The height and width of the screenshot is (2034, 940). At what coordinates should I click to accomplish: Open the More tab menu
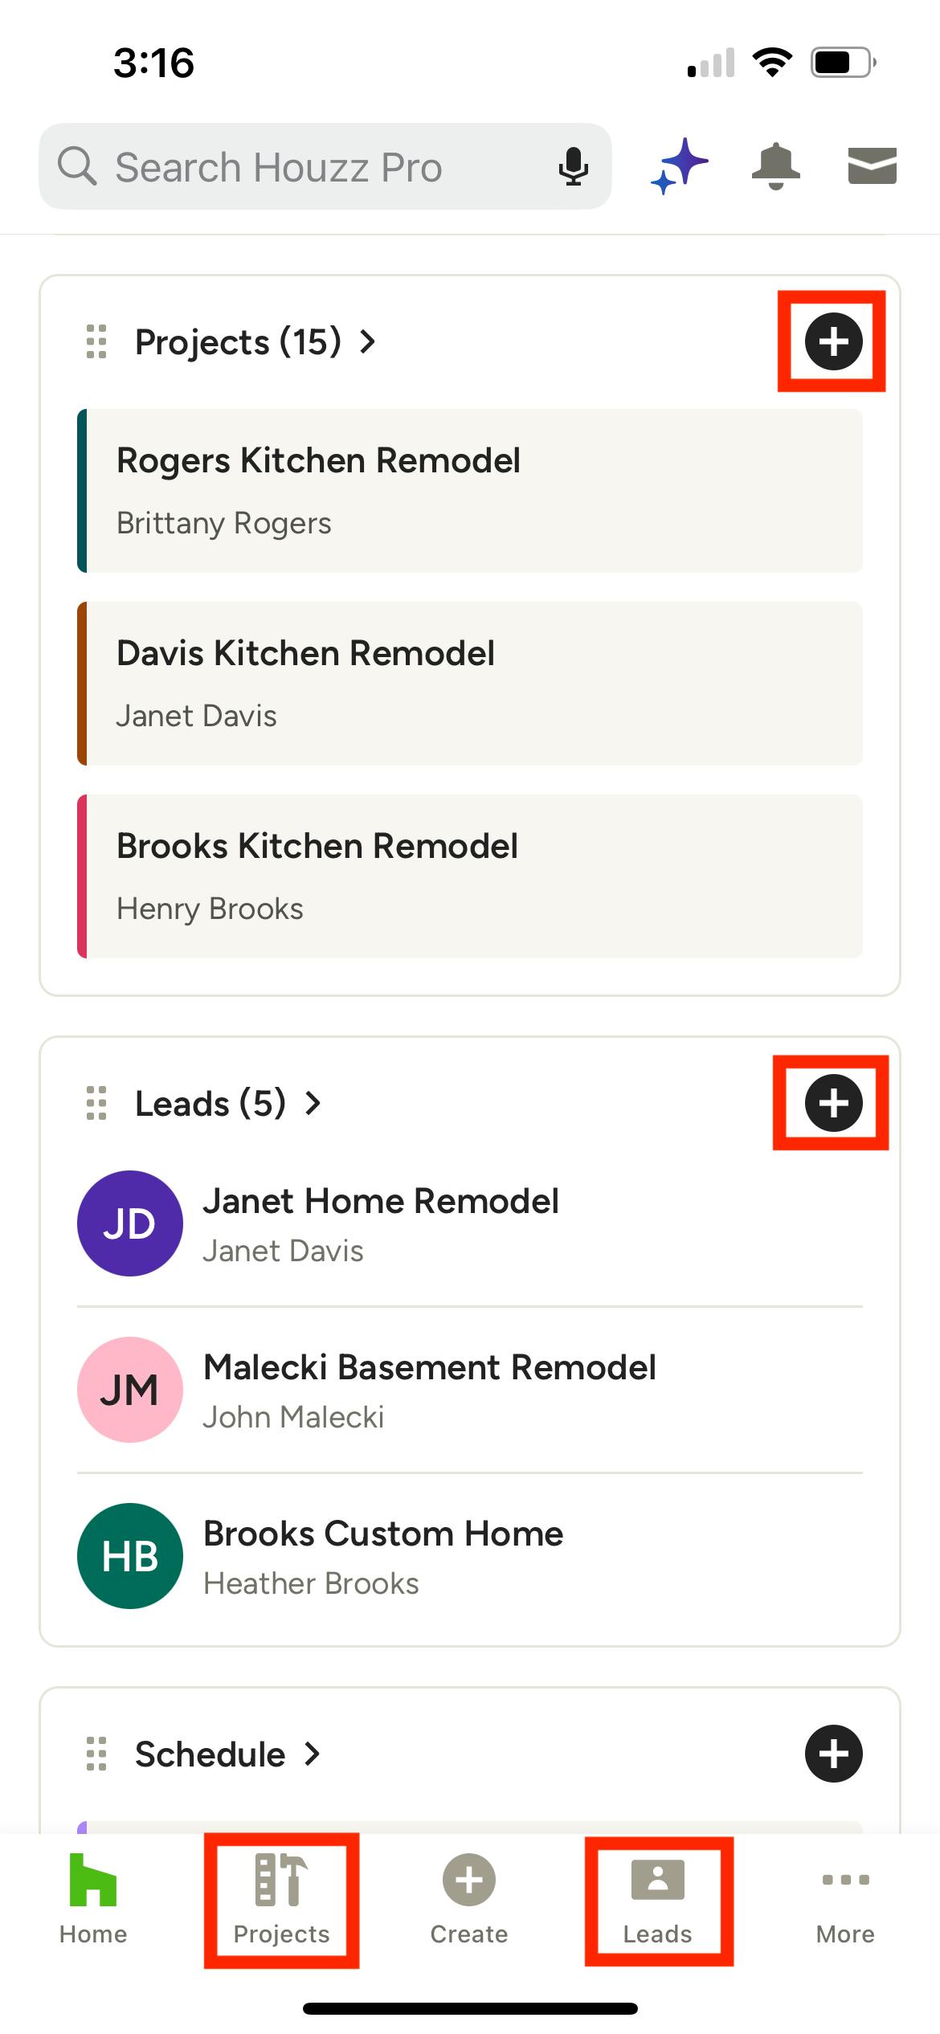point(845,1900)
